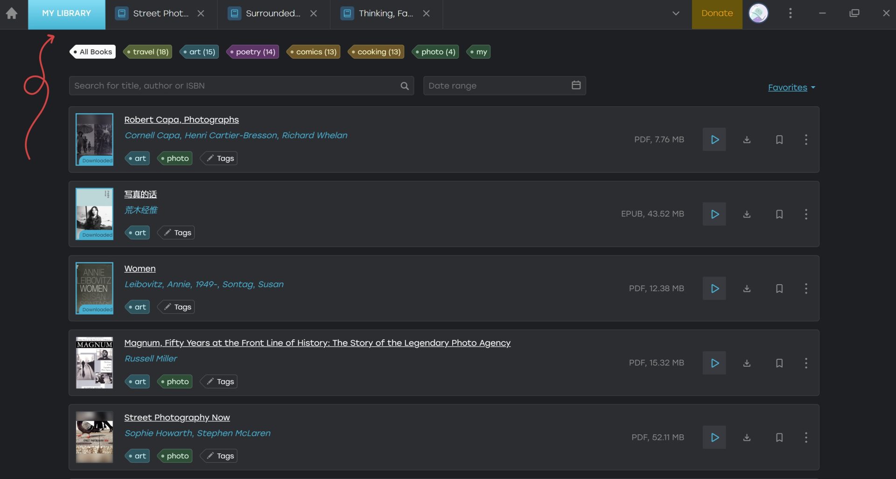Click the Home icon in top bar
The image size is (896, 479).
point(12,14)
